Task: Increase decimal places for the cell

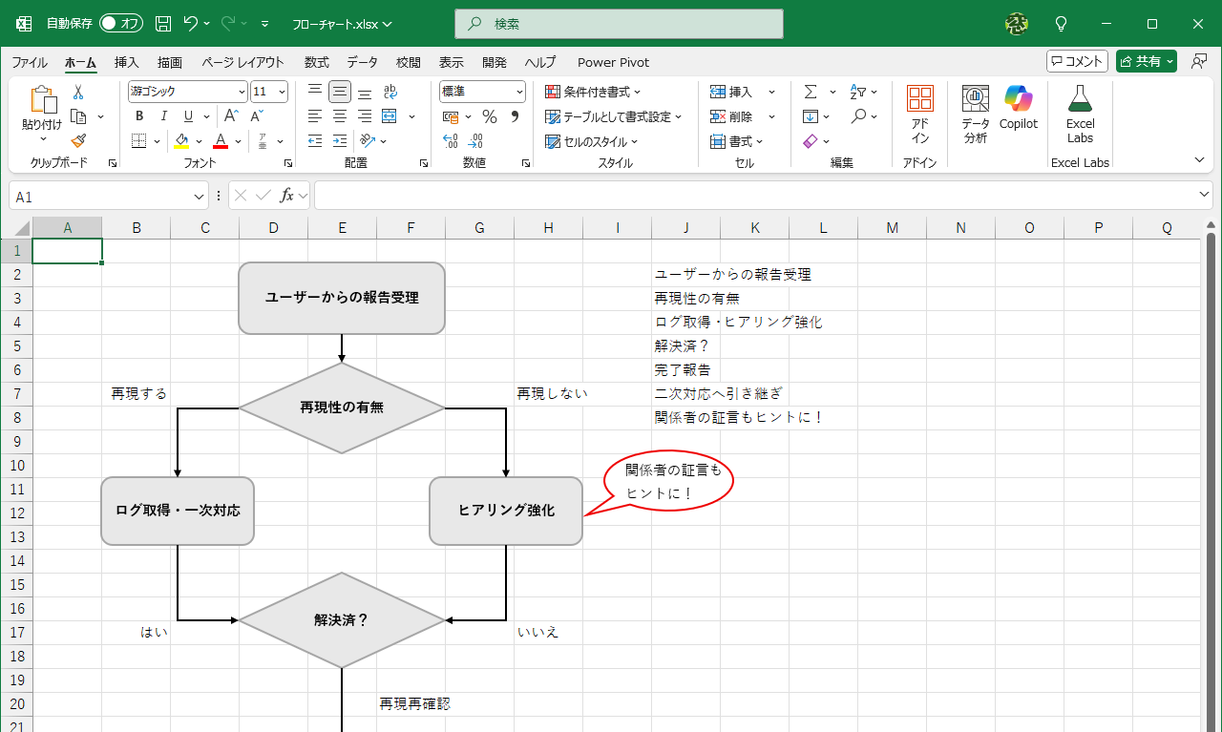Action: click(x=449, y=141)
